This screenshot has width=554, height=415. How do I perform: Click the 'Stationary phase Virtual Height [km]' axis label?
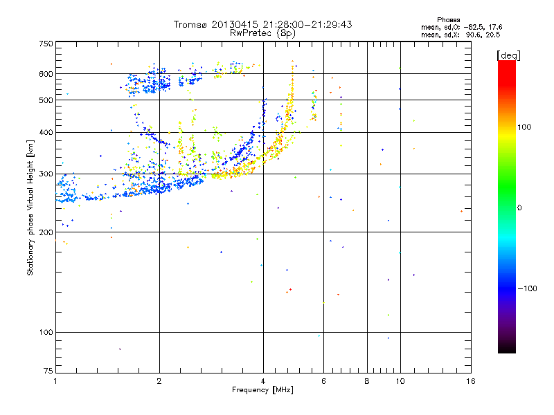pyautogui.click(x=30, y=207)
